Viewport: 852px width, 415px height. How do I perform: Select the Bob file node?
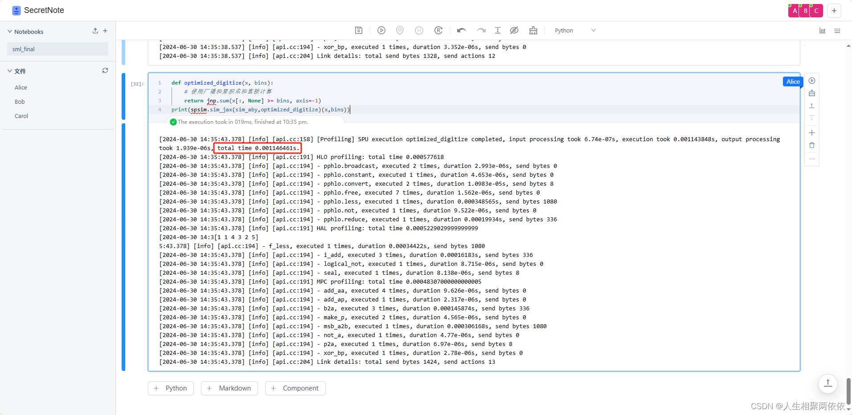click(20, 102)
